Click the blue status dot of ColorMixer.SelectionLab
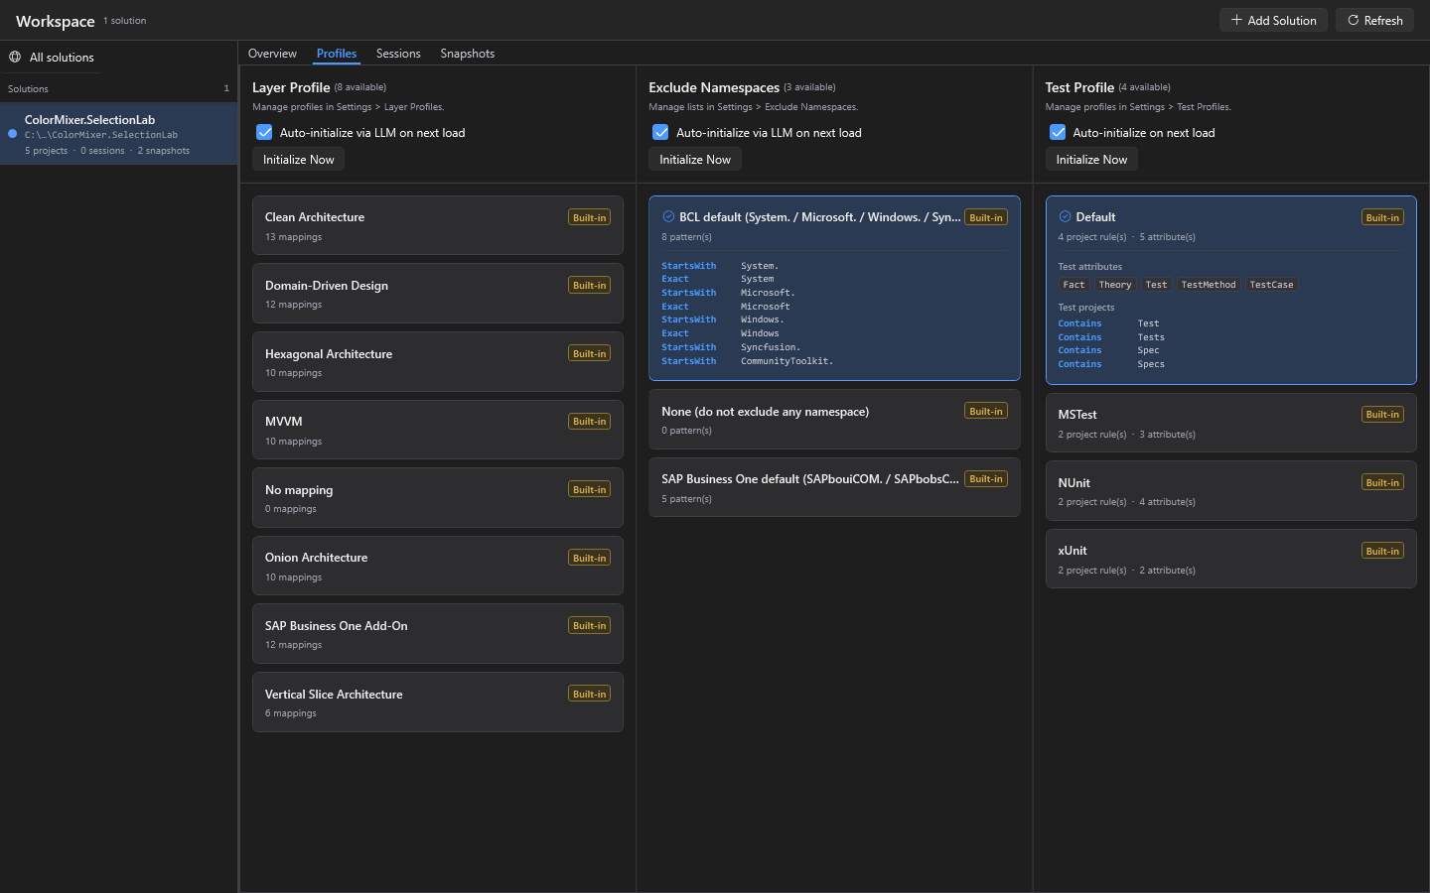 13,133
